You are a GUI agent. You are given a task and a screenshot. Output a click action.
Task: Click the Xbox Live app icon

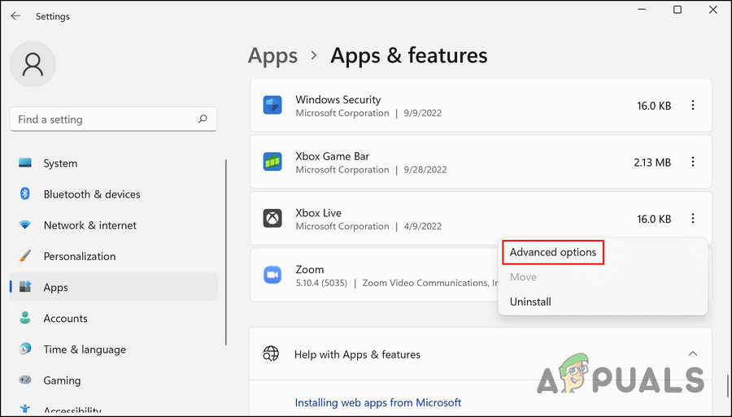(x=272, y=219)
